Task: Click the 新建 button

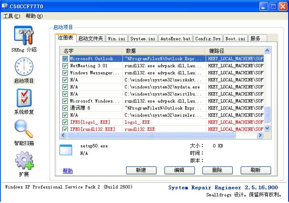Action: pyautogui.click(x=141, y=170)
